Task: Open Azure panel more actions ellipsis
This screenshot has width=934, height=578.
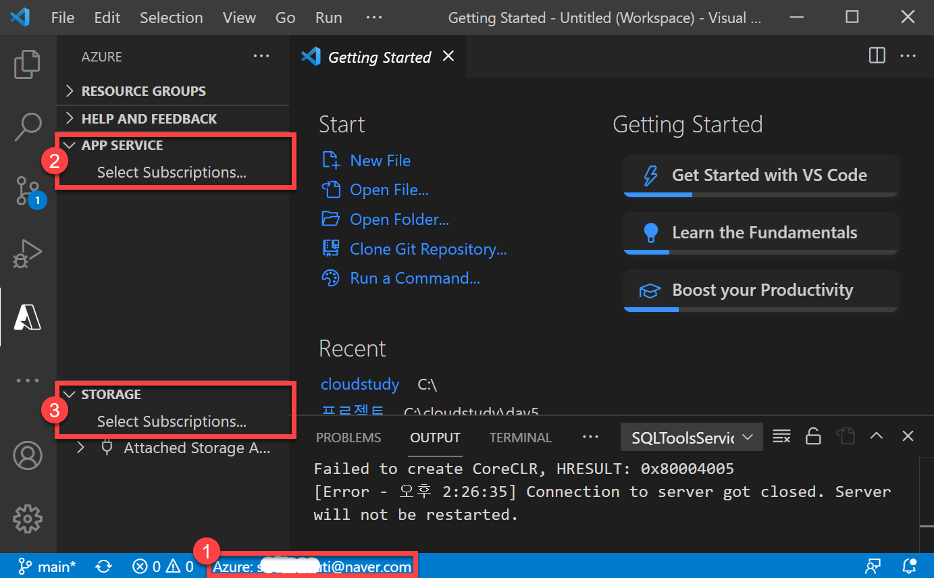Action: [261, 57]
